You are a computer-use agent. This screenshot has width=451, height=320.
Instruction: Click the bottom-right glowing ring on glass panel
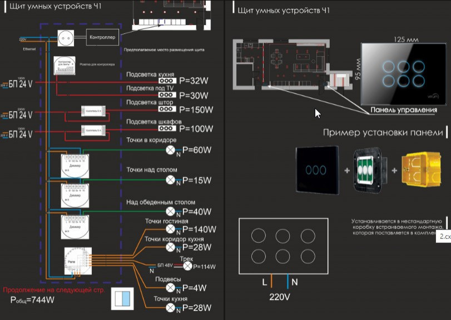click(x=419, y=81)
